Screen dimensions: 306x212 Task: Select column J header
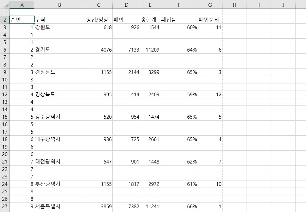point(283,5)
